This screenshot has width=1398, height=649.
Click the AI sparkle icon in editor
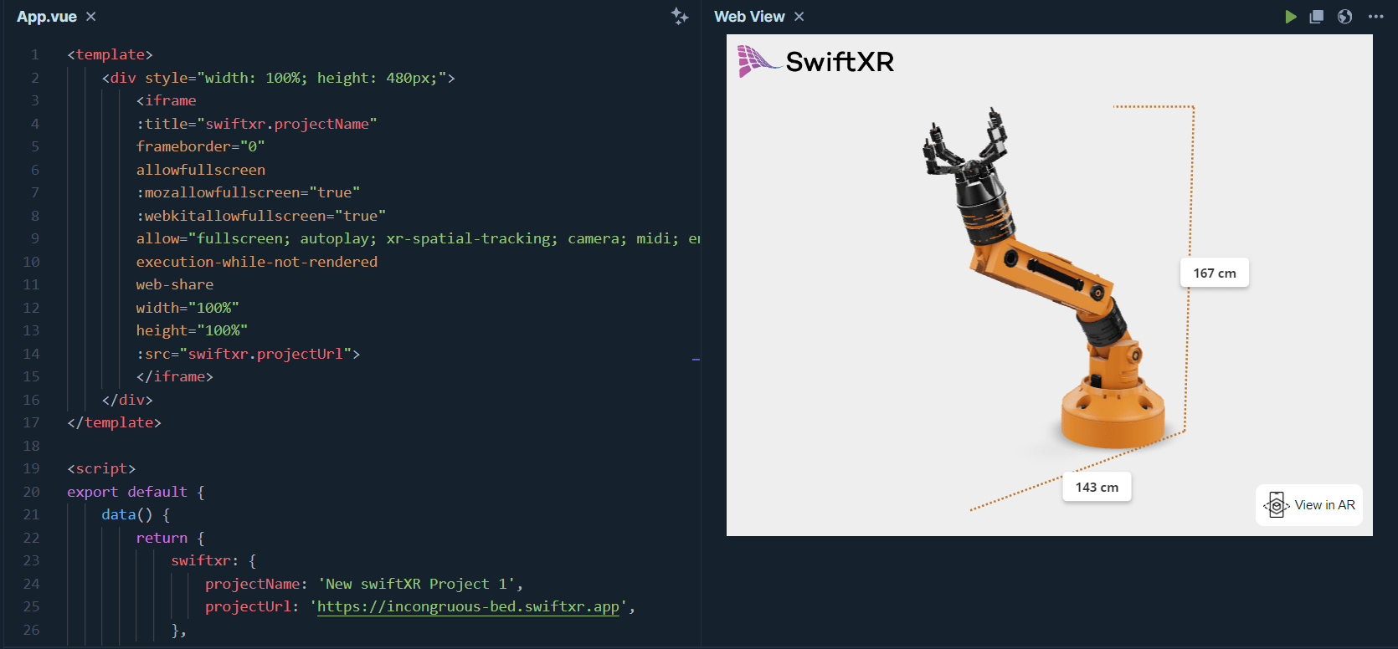pos(680,16)
